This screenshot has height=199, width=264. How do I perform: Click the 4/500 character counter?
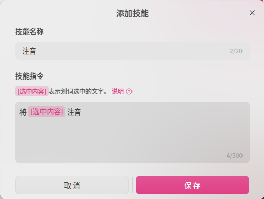pyautogui.click(x=234, y=155)
